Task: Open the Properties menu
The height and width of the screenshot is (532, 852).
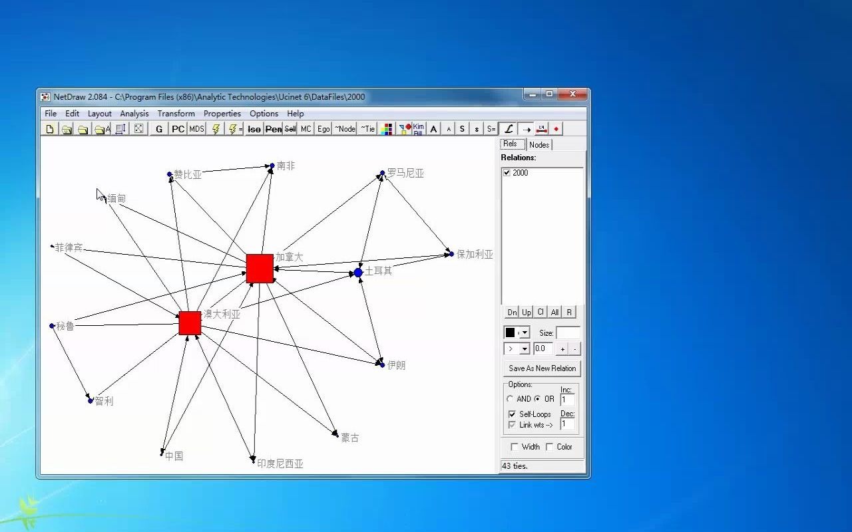Action: [x=222, y=114]
